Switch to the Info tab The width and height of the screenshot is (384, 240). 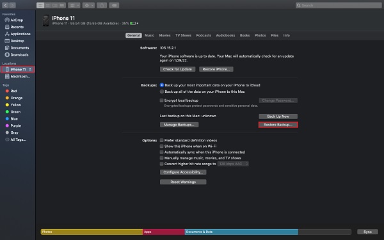pyautogui.click(x=286, y=35)
